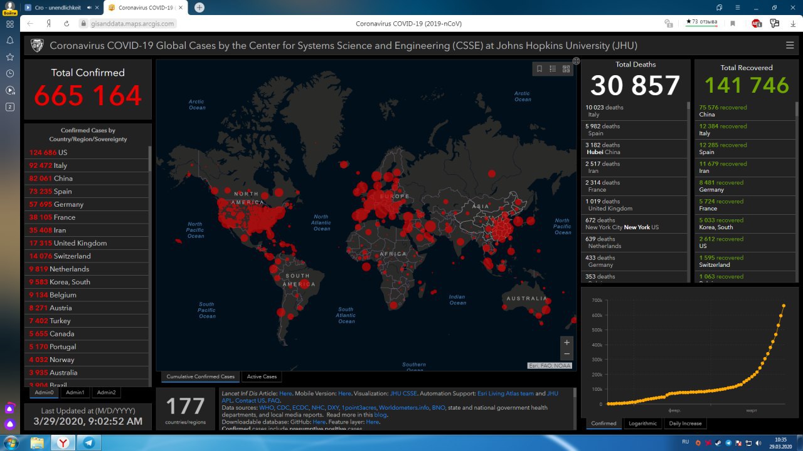Select Italy in confirmed cases list
The width and height of the screenshot is (803, 451).
[x=87, y=165]
